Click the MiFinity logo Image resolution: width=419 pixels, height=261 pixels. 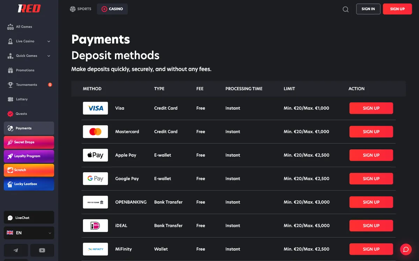point(95,249)
